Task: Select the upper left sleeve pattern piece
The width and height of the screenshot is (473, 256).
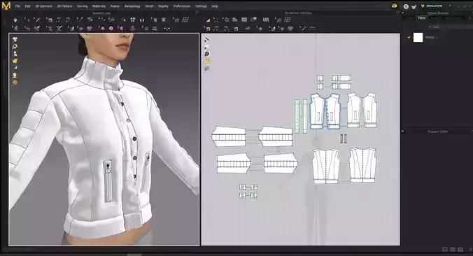Action: (x=228, y=136)
